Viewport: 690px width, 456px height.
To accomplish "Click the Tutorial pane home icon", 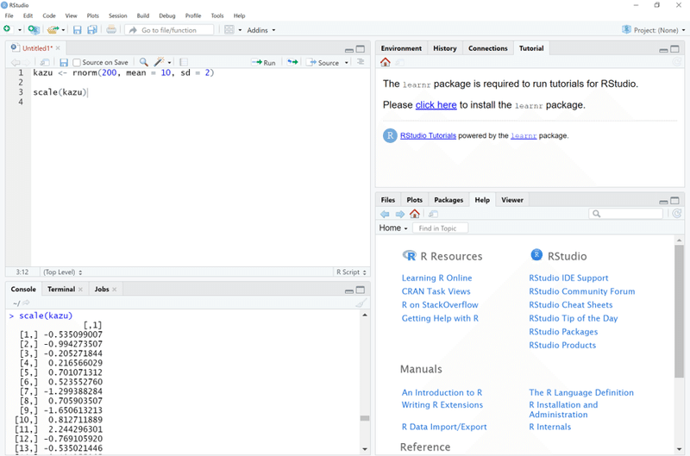I will [x=385, y=62].
